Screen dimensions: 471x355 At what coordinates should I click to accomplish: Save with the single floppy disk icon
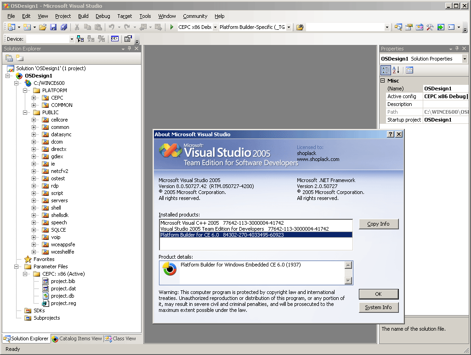(x=53, y=27)
